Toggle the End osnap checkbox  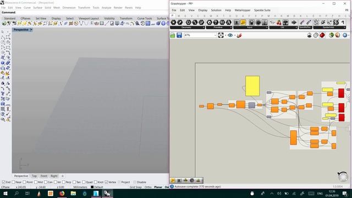click(3, 182)
